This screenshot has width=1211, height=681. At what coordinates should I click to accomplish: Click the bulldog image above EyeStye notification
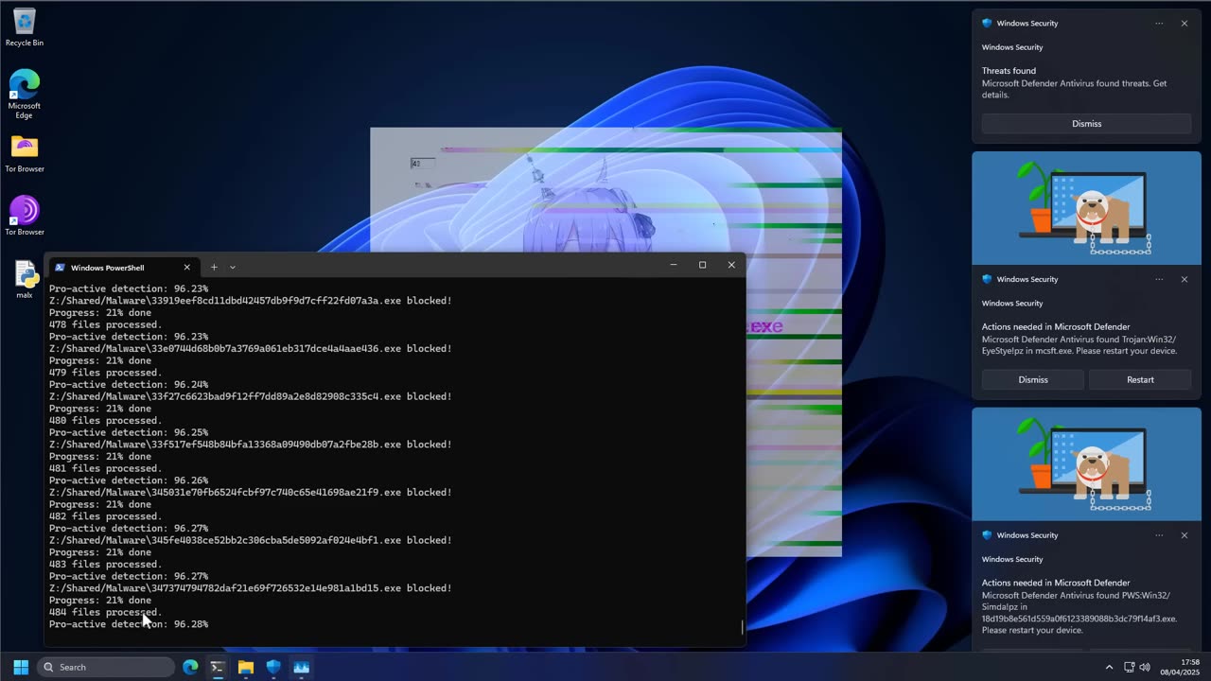pos(1086,208)
